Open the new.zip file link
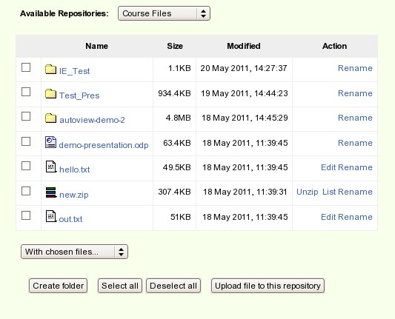The height and width of the screenshot is (319, 395). [74, 195]
